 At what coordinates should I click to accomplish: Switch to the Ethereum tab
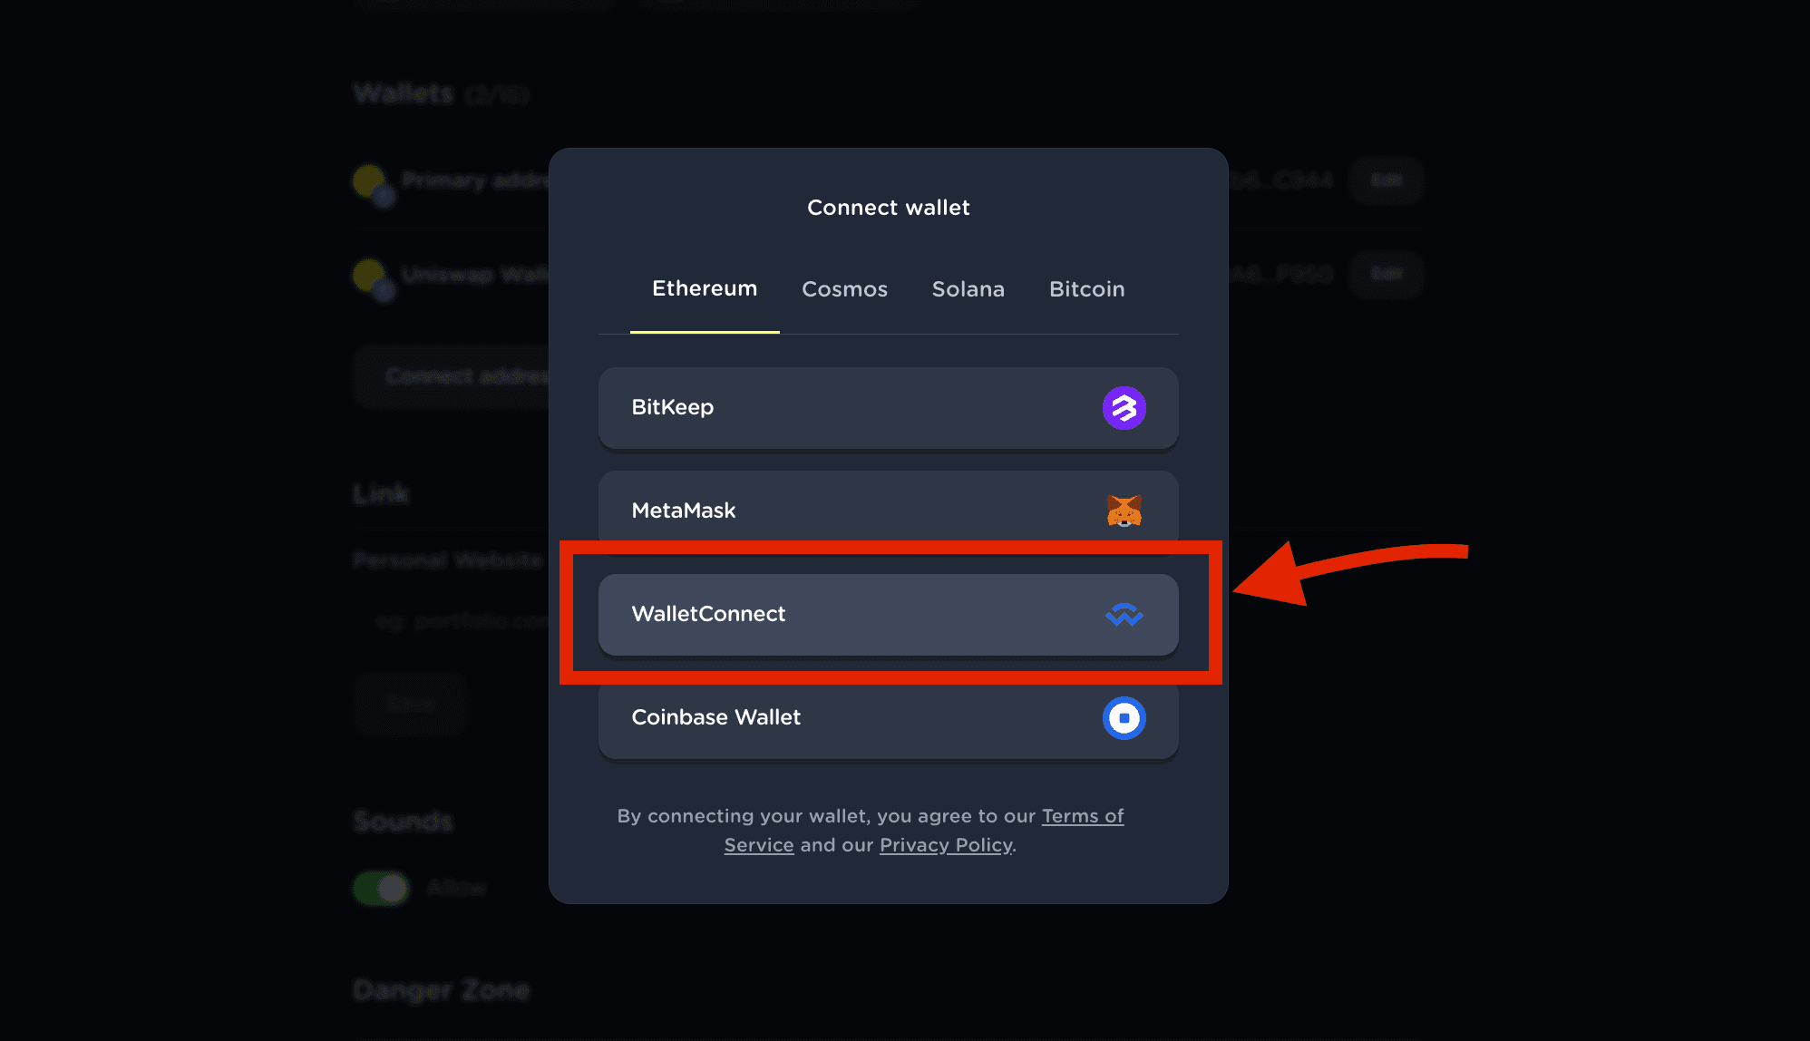click(705, 288)
